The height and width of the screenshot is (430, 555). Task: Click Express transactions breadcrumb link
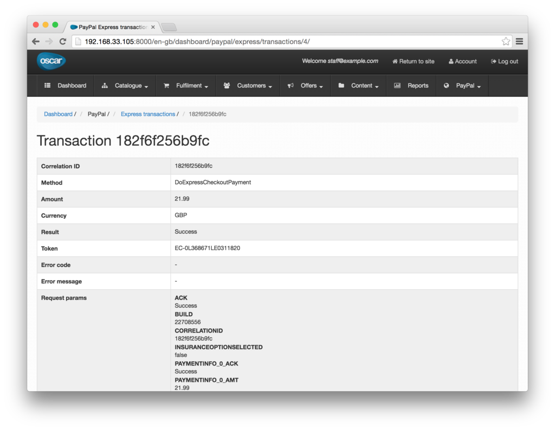[x=147, y=114]
